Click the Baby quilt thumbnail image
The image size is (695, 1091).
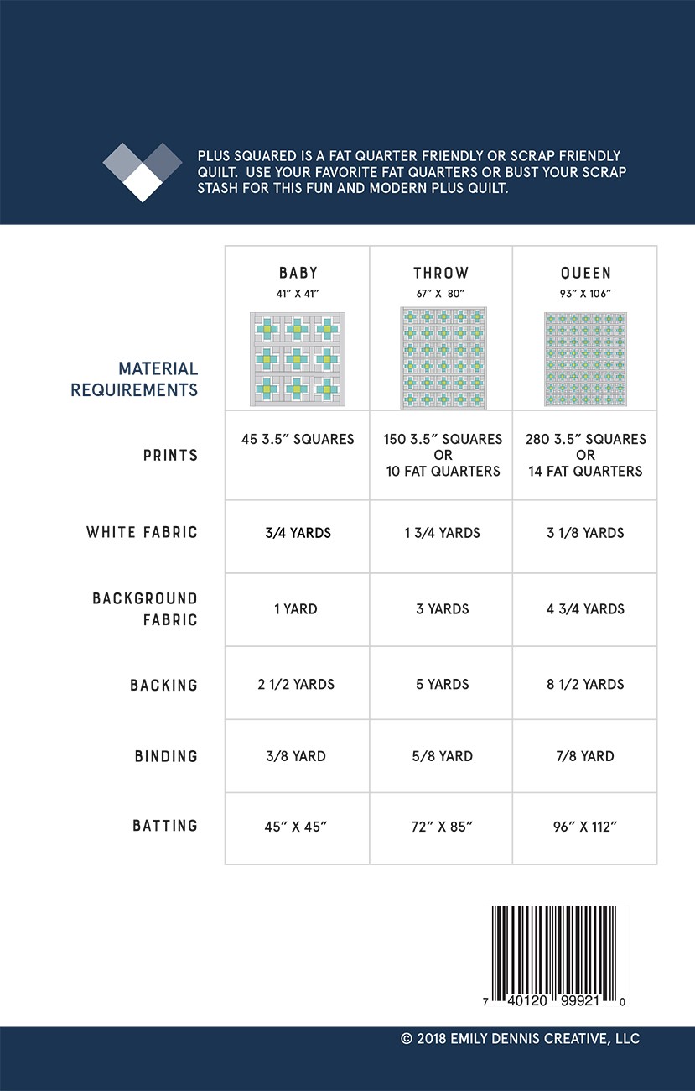click(x=297, y=359)
